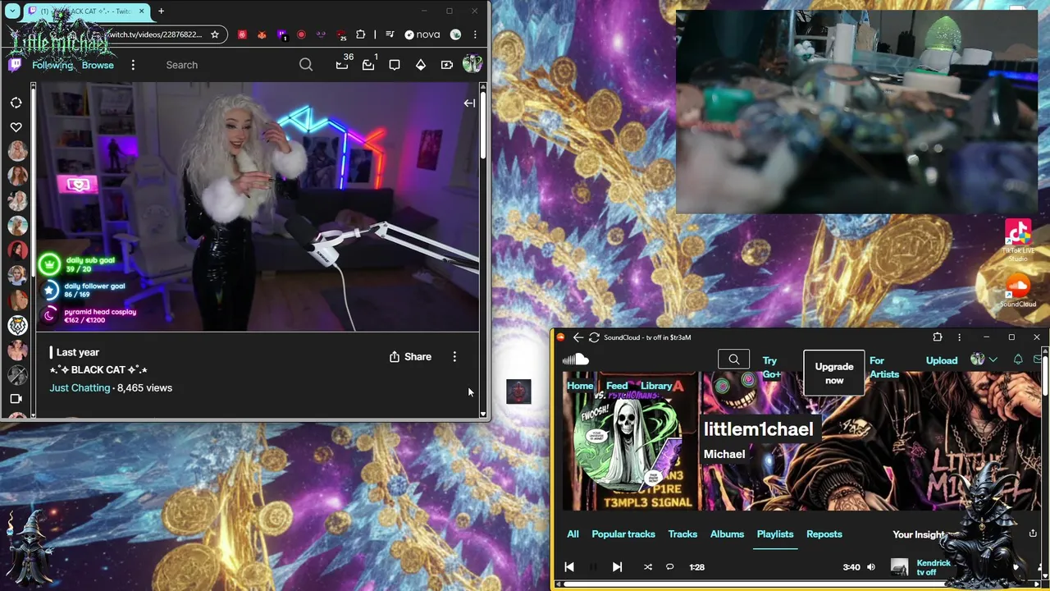Open SoundCloud window extensions puzzle icon

938,337
